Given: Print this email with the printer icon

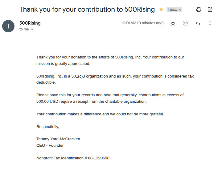Looking at the screenshot, I should click(x=199, y=10).
